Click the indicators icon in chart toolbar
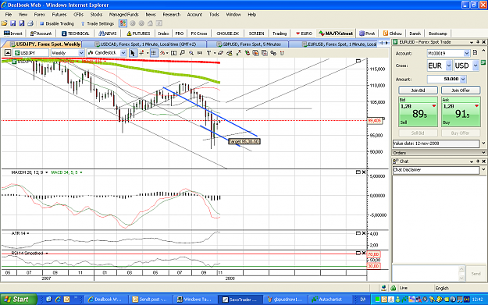 click(162, 53)
